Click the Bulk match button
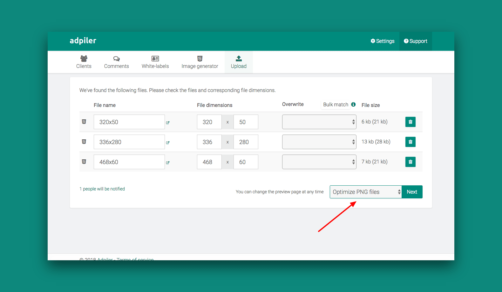 point(336,104)
